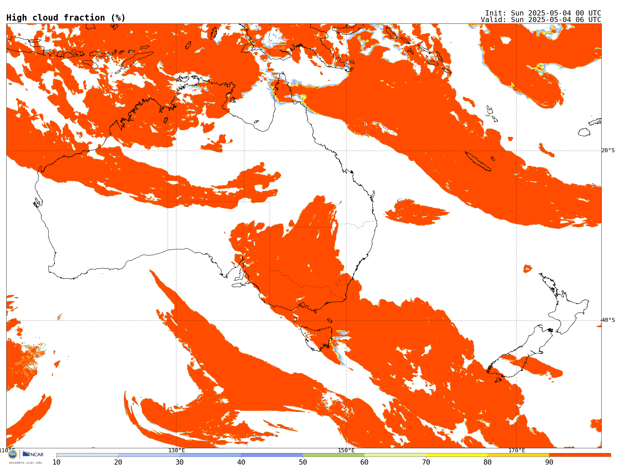Click the 'Init: Sun 2025-05-04 00 UTC' text

pyautogui.click(x=543, y=13)
